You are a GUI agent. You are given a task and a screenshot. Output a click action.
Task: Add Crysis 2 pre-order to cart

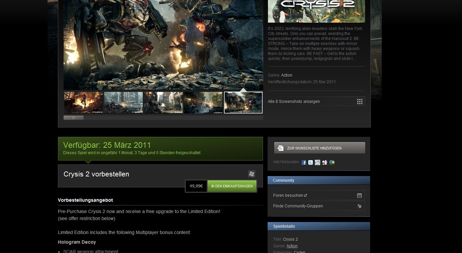click(232, 186)
